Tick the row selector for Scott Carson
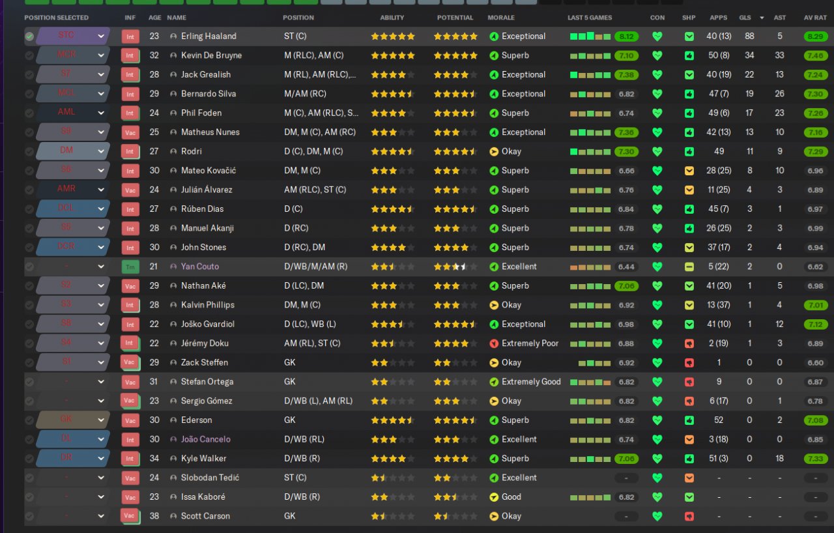834x533 pixels. click(29, 516)
